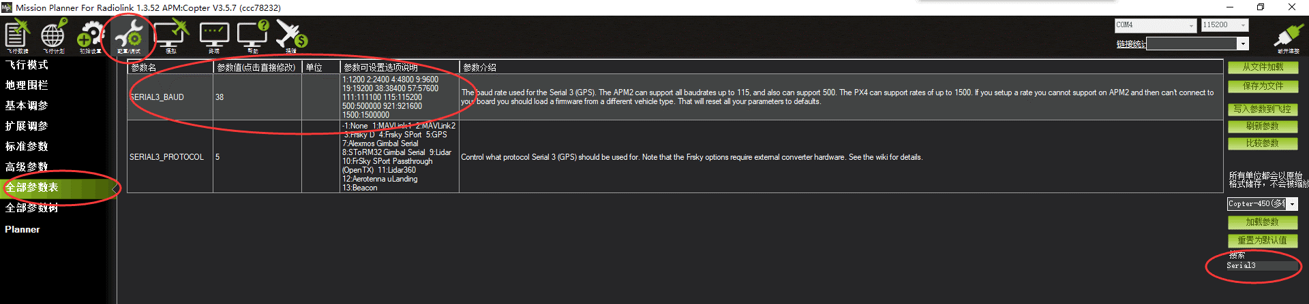Screen dimensions: 1309x304
Task: Switch to Flight Modes (飞行模式) page
Action: pos(27,65)
